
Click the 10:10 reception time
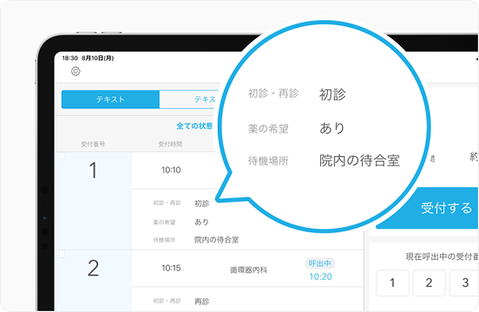pyautogui.click(x=171, y=170)
